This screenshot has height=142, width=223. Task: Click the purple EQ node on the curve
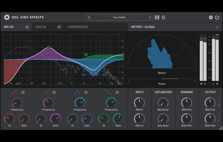49,48
